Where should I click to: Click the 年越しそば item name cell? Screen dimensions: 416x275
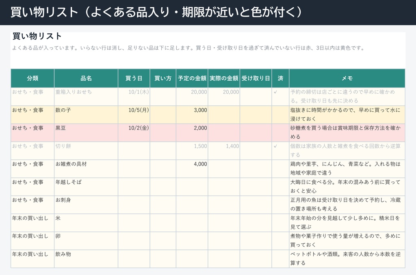pos(86,187)
